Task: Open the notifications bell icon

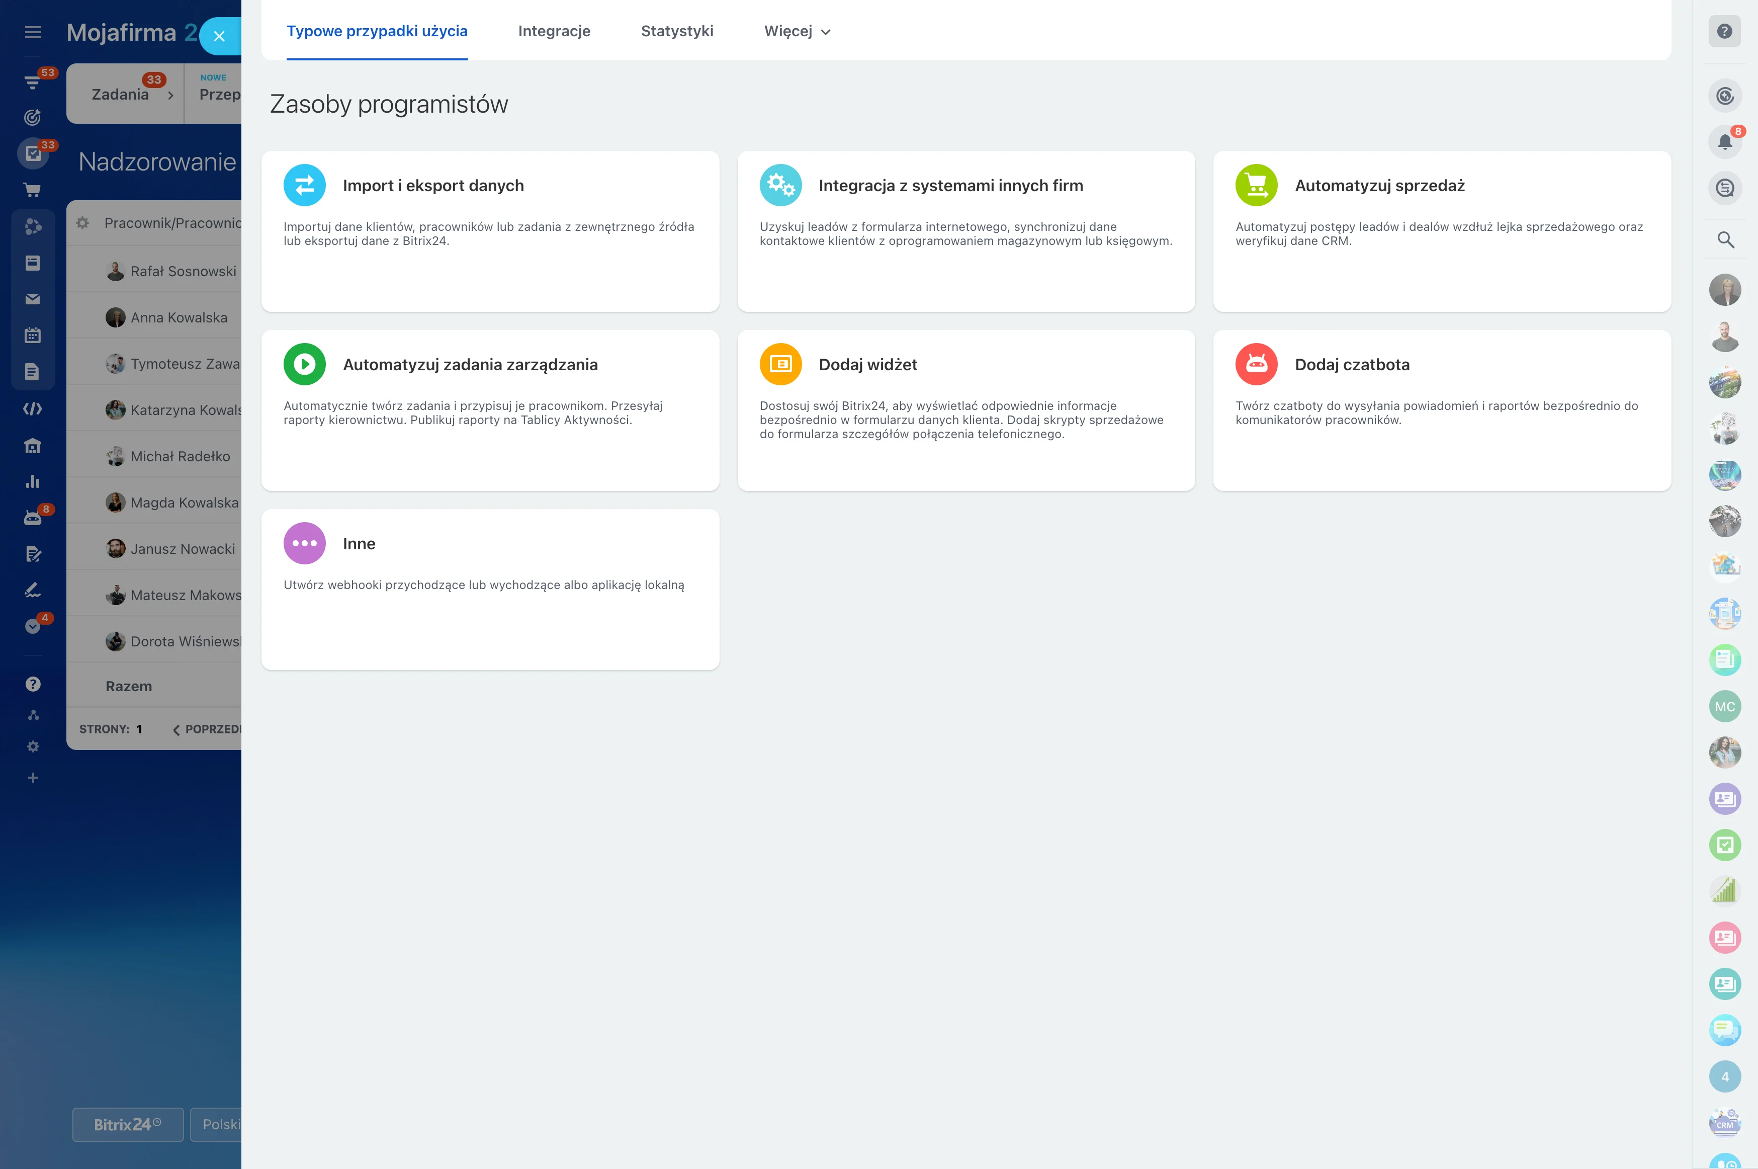Action: [x=1724, y=142]
